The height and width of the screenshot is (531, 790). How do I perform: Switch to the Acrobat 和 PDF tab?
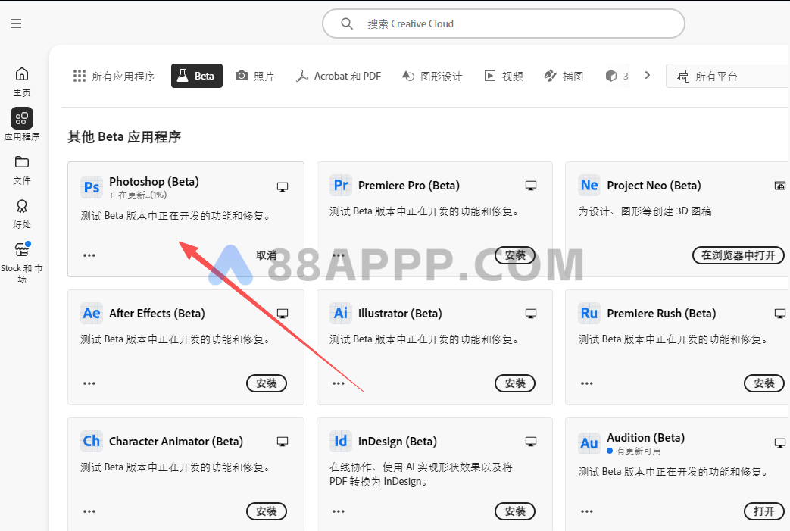pos(339,76)
